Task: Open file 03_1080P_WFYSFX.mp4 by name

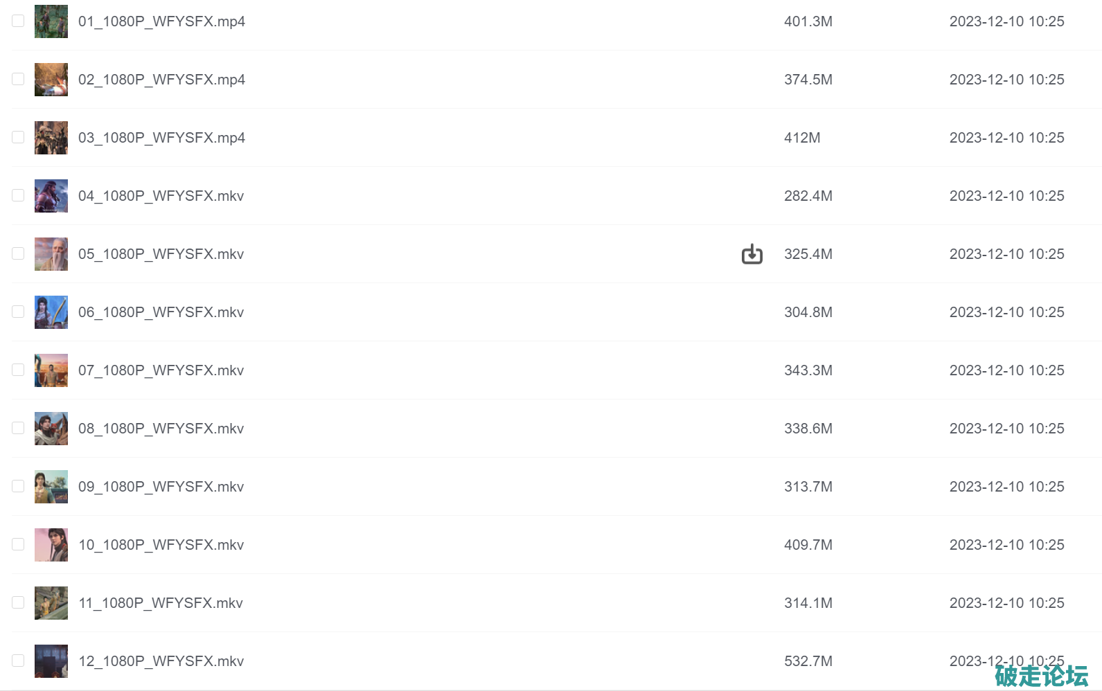Action: click(161, 138)
